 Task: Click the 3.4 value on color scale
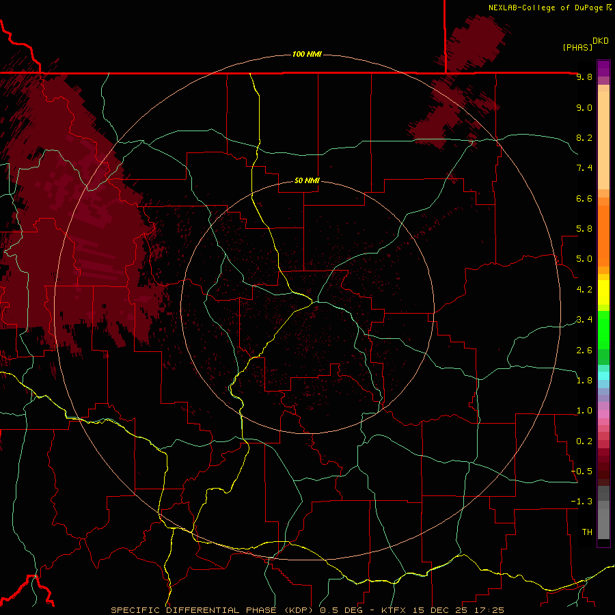(x=584, y=319)
